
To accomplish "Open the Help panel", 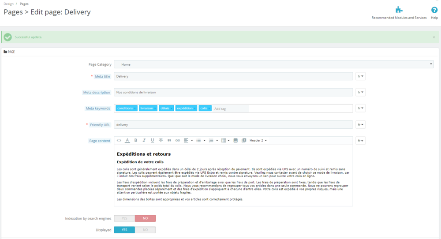I will click(x=434, y=13).
